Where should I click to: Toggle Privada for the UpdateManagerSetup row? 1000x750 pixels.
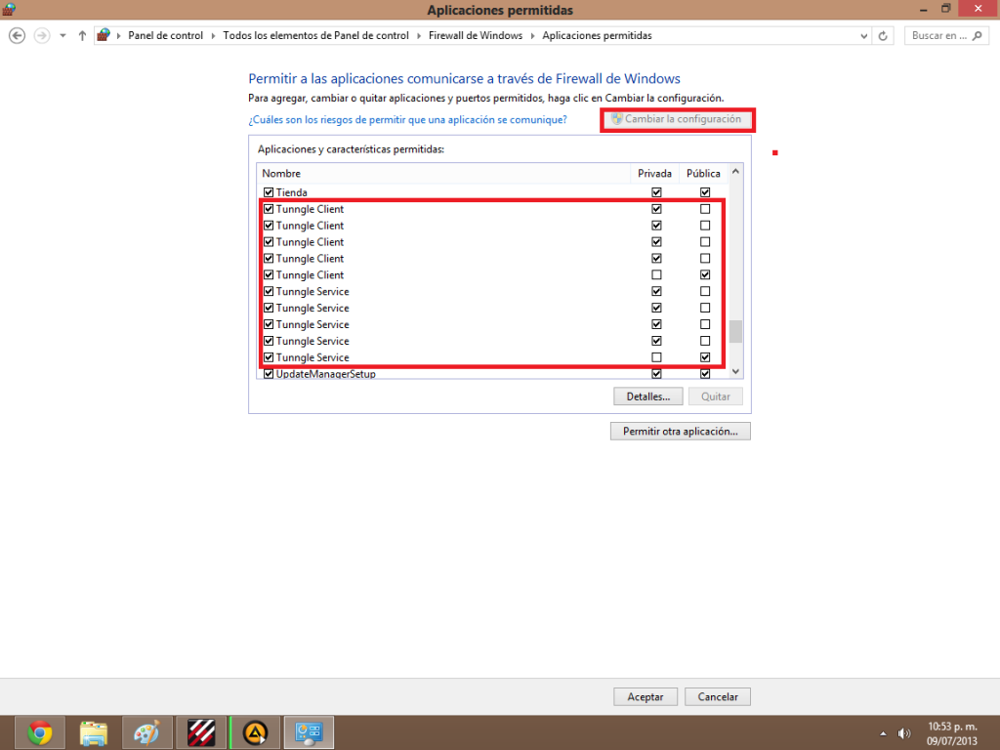pyautogui.click(x=656, y=374)
